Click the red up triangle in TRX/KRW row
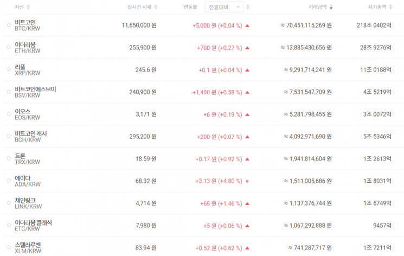The image size is (404, 256). (247, 159)
